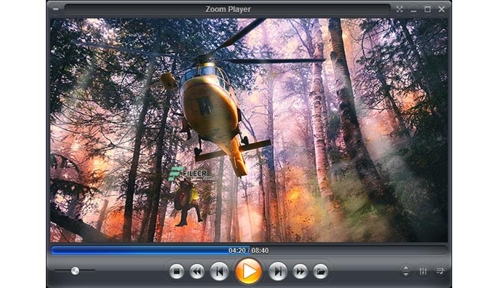
Task: Close the Zoom Player window
Action: [441, 9]
